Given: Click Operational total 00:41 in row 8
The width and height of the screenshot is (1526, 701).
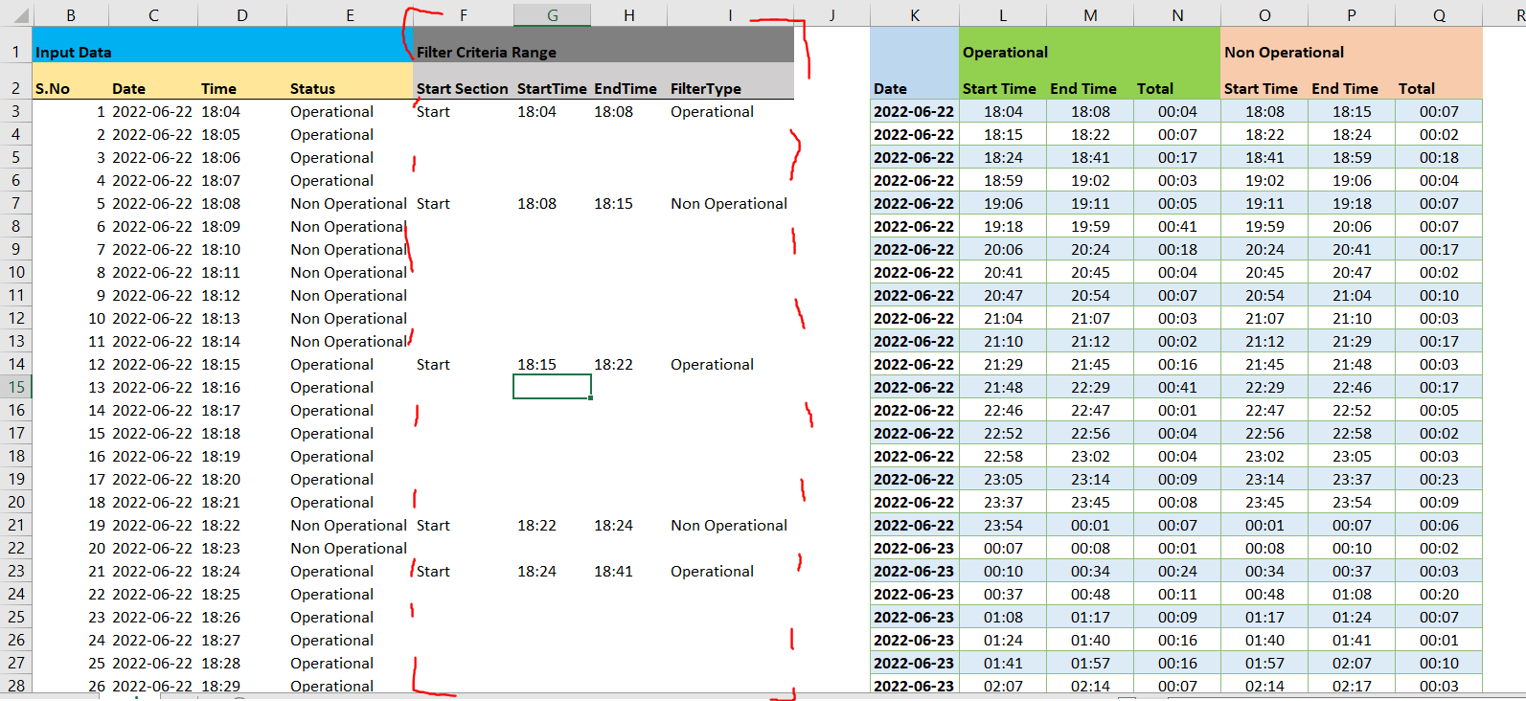Looking at the screenshot, I should pos(1177,226).
